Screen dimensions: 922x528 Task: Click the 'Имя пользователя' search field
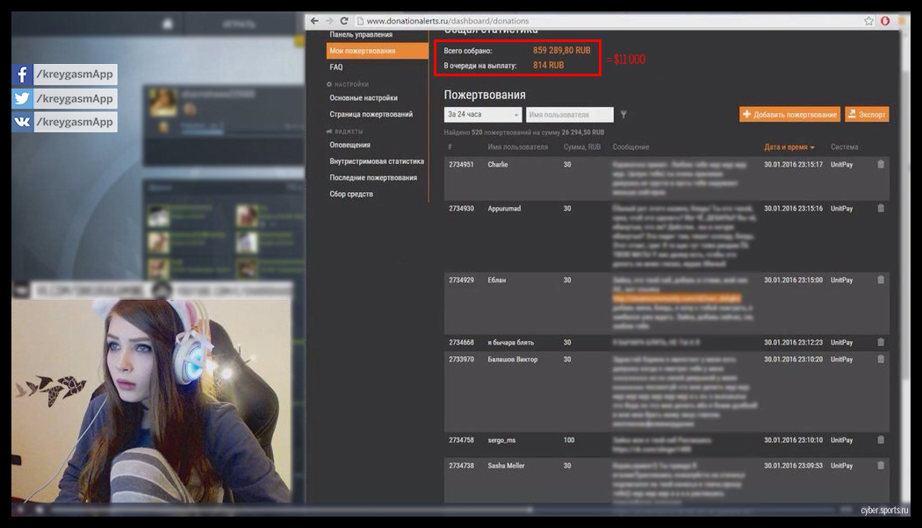[x=569, y=115]
